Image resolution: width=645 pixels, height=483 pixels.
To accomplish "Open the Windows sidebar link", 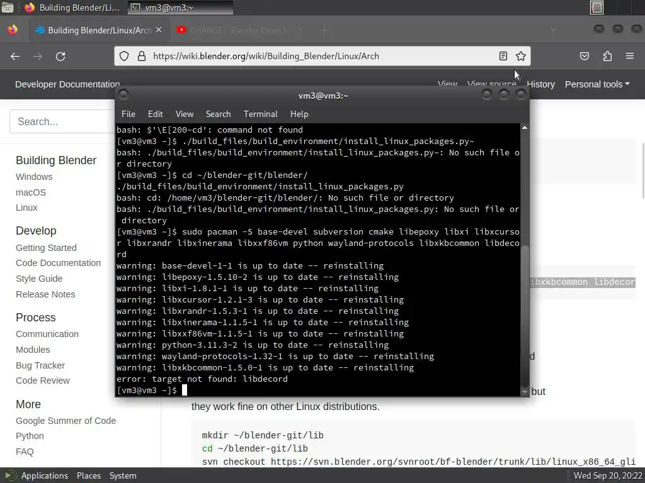I will (34, 177).
